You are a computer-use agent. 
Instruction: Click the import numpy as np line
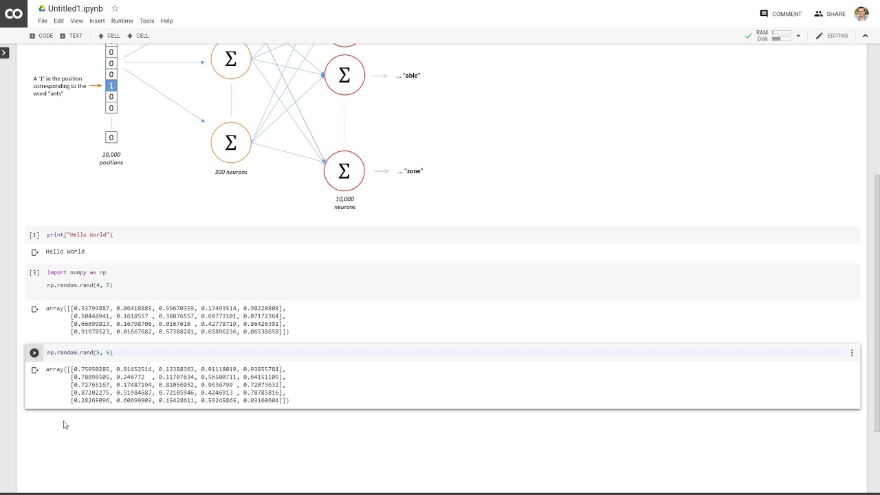[76, 272]
